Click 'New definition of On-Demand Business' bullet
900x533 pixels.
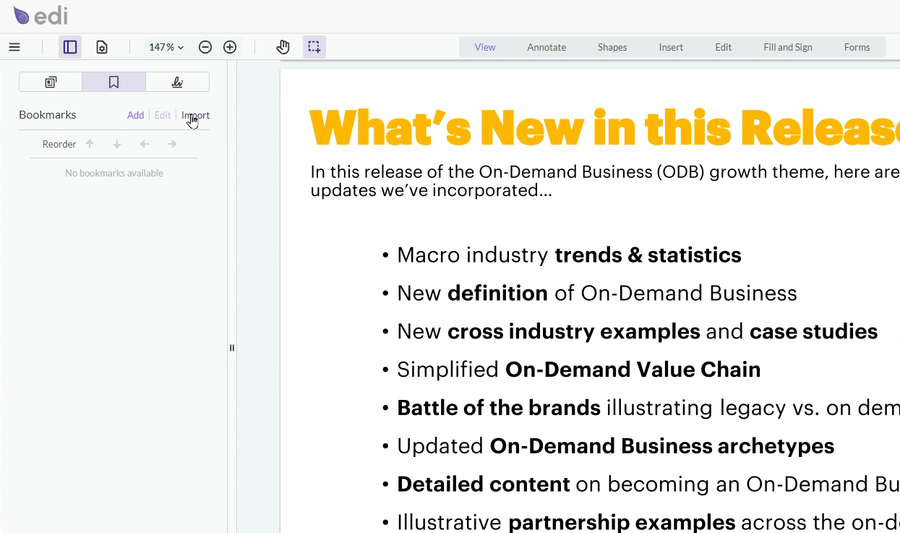click(x=596, y=293)
